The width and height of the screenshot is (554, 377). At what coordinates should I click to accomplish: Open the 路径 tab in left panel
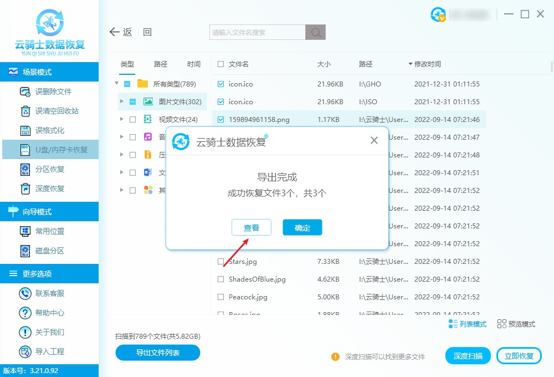(160, 64)
